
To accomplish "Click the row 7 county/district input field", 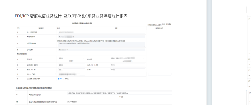I will 72,70.
